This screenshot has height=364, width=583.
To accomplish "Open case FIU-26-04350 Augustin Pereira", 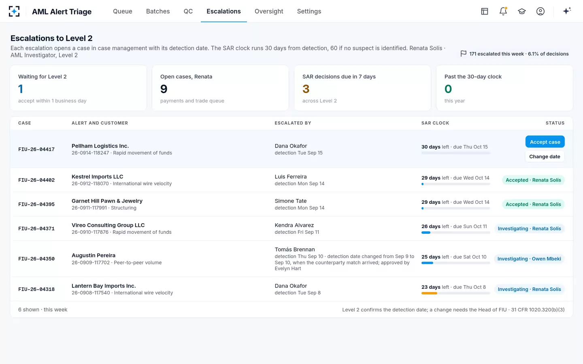I will click(291, 259).
